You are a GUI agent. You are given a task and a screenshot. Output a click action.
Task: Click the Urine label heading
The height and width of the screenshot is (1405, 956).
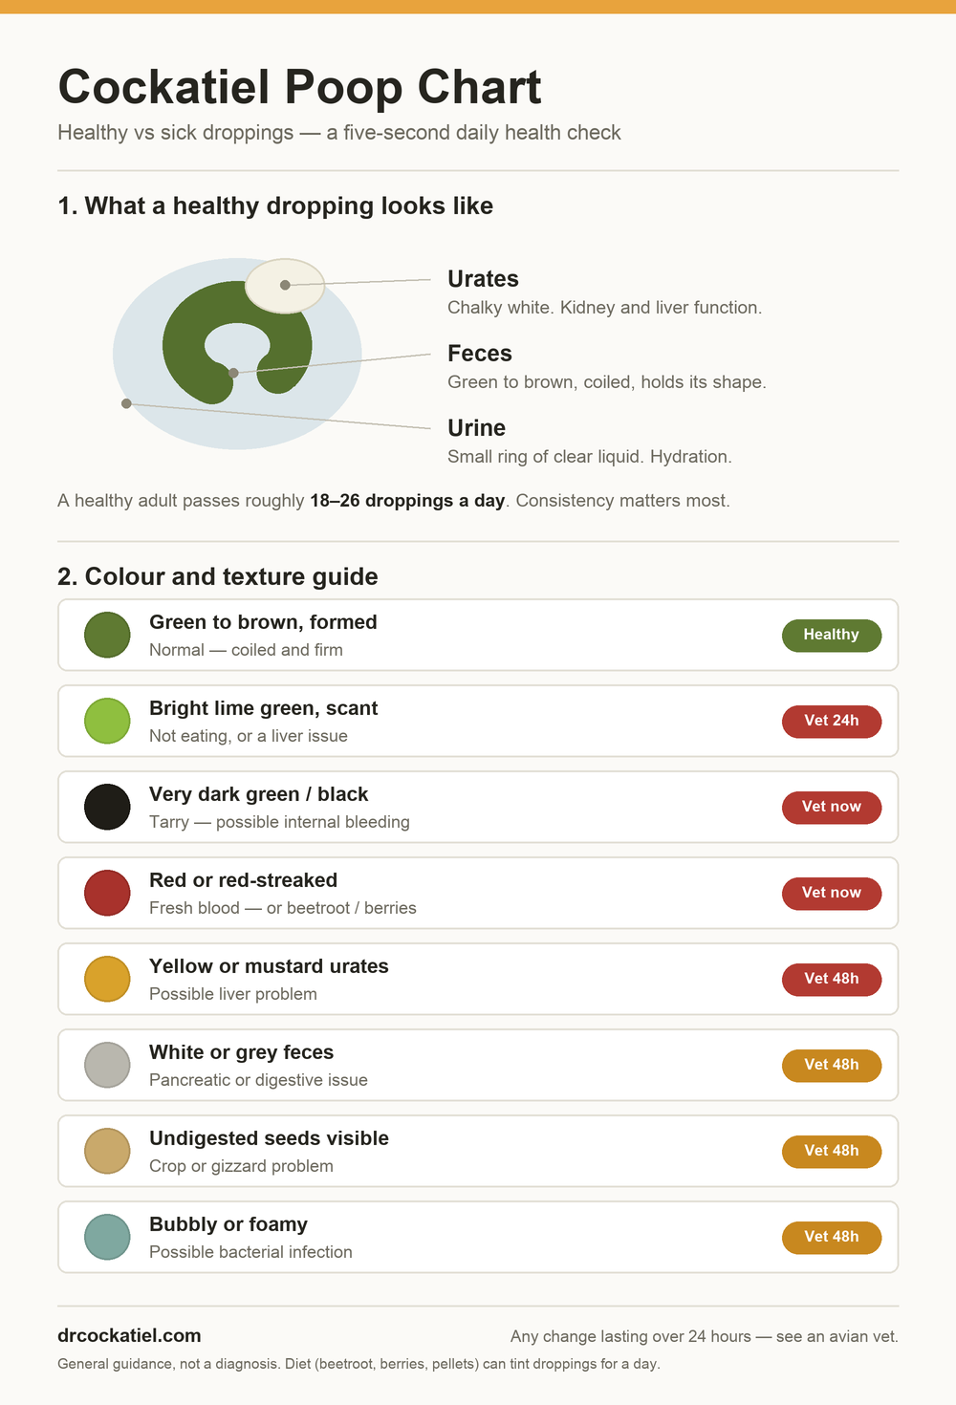click(476, 428)
